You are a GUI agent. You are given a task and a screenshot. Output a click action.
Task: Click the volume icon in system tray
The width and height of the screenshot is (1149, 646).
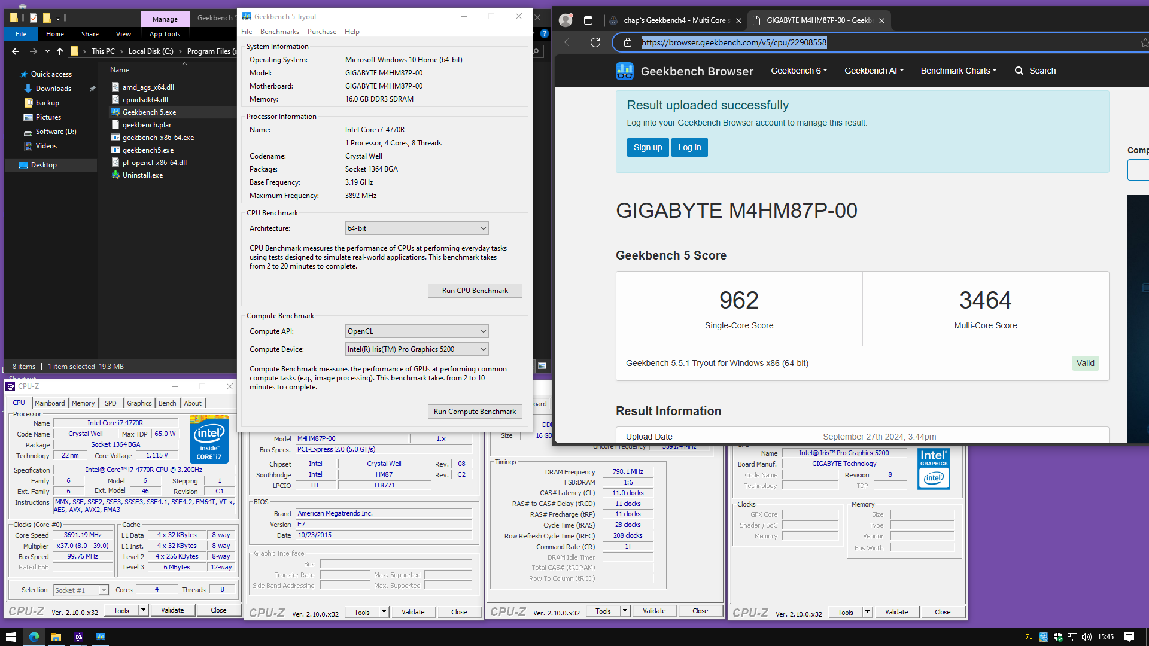pos(1087,637)
